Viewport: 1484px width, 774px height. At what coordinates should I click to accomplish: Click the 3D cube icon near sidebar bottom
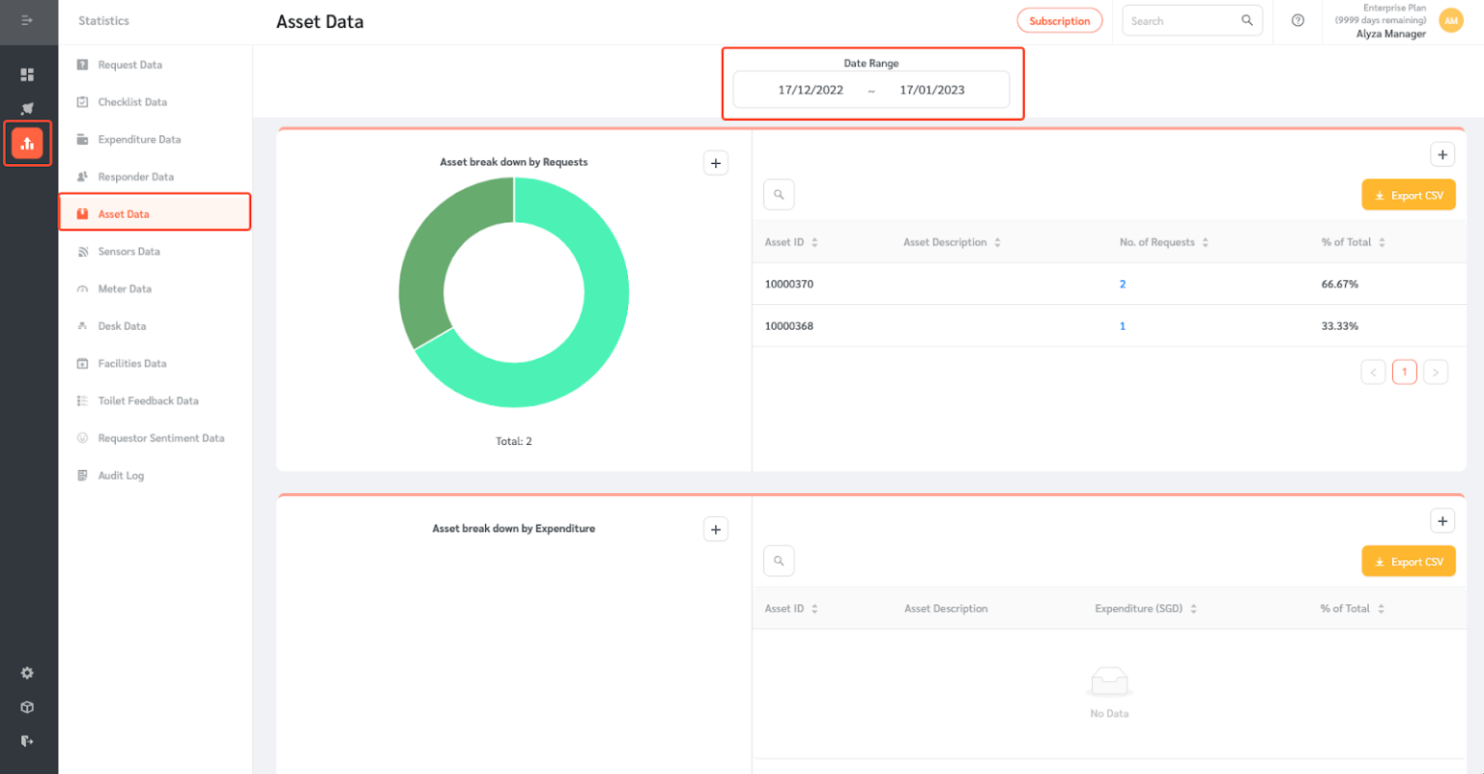pyautogui.click(x=27, y=706)
